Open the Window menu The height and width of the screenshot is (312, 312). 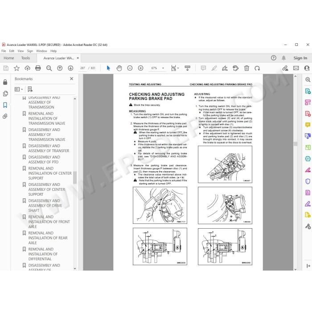[41, 51]
